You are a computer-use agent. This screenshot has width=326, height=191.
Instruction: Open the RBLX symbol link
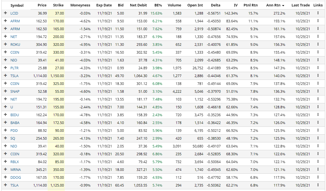(15, 162)
